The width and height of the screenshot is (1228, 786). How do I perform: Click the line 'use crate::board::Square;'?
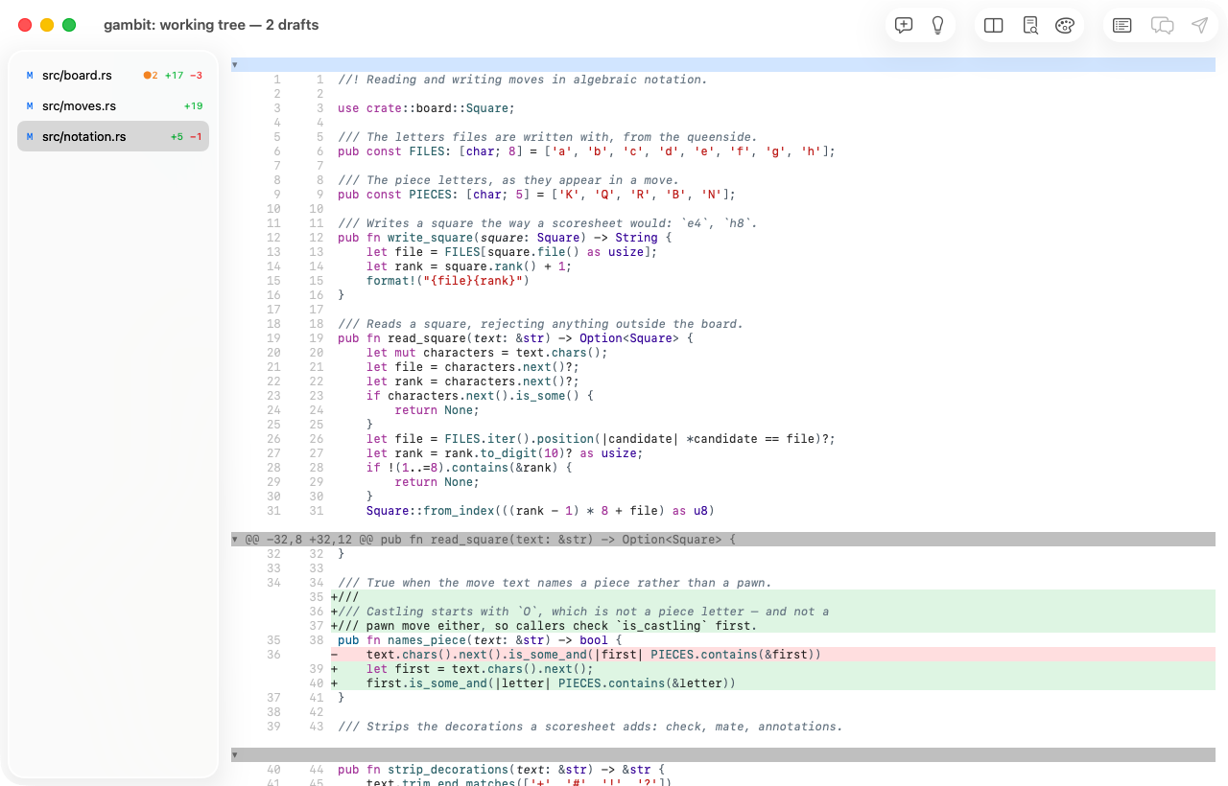tap(426, 108)
